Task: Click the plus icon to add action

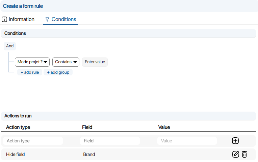Action: point(235,141)
